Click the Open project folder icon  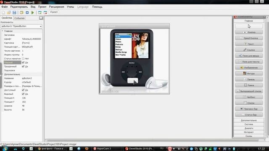pos(9,13)
